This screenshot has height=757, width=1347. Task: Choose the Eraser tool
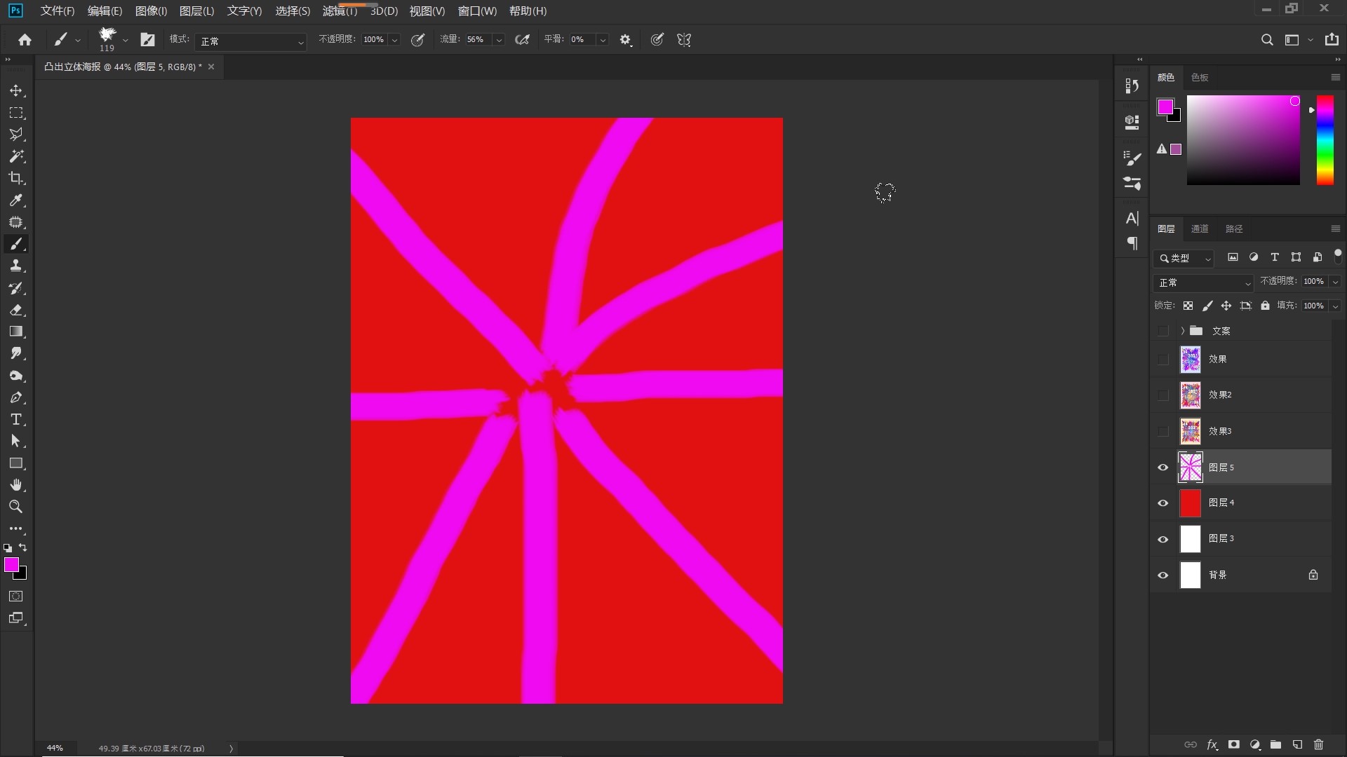point(16,310)
